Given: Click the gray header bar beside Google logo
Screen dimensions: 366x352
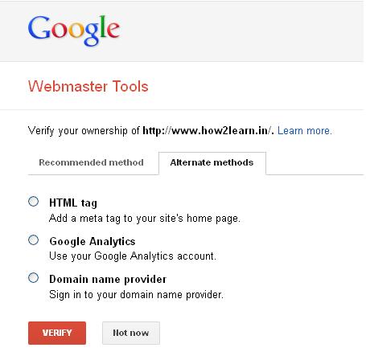Looking at the screenshot, I should point(241,31).
